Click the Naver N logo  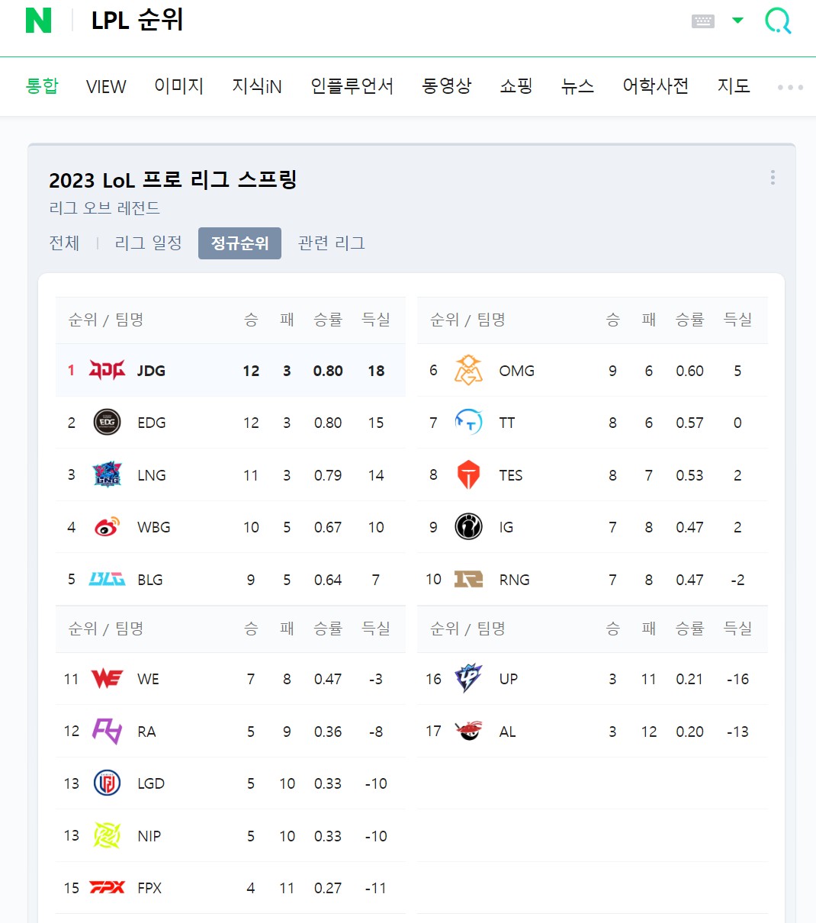pyautogui.click(x=39, y=21)
